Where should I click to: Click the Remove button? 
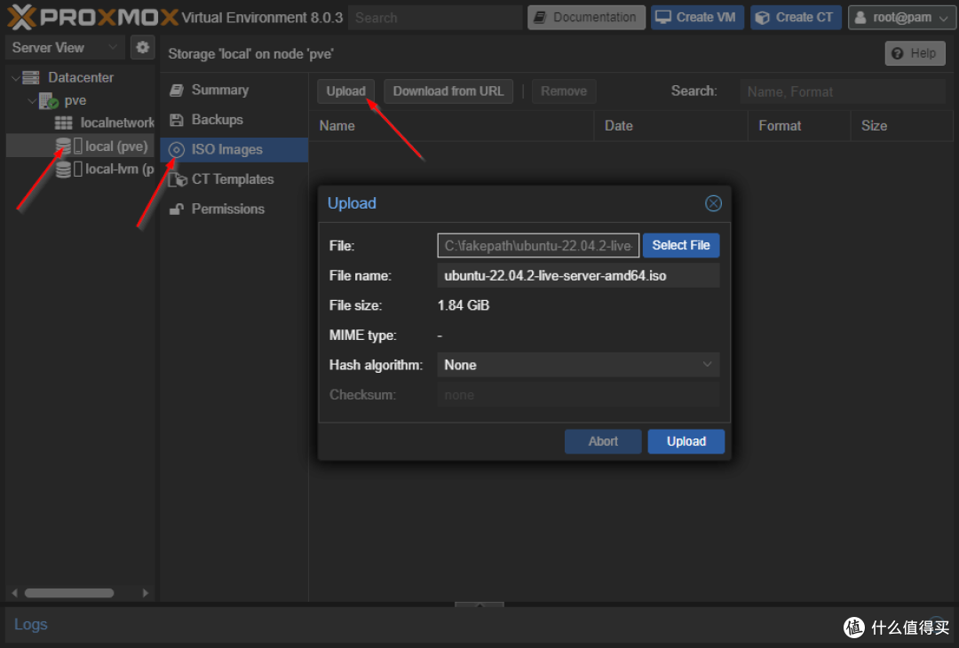563,91
